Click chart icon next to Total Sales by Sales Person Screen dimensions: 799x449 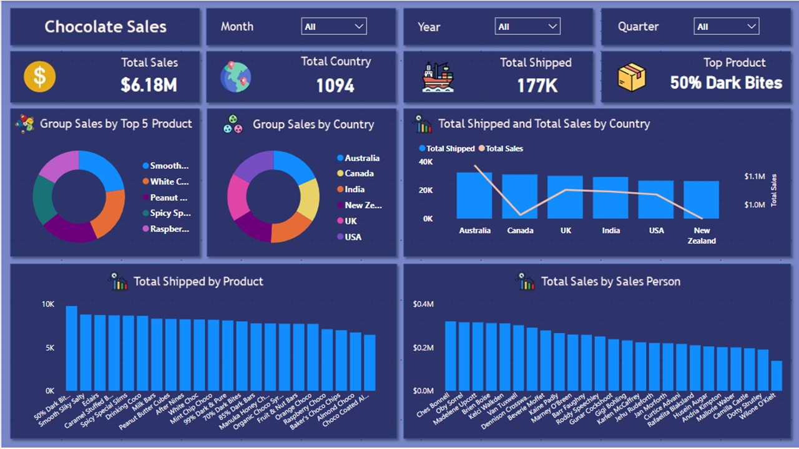pos(525,281)
